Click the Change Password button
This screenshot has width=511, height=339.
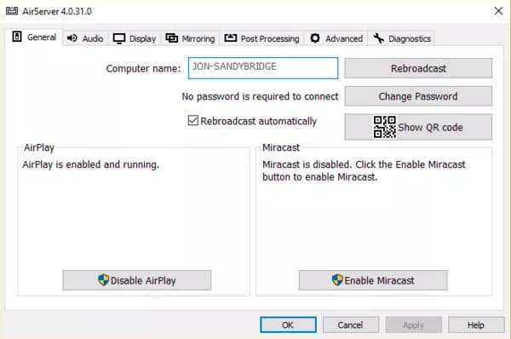[x=418, y=96]
